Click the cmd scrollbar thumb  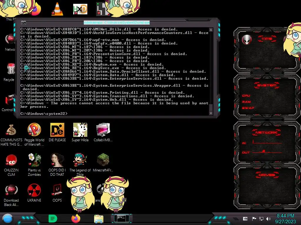point(211,108)
